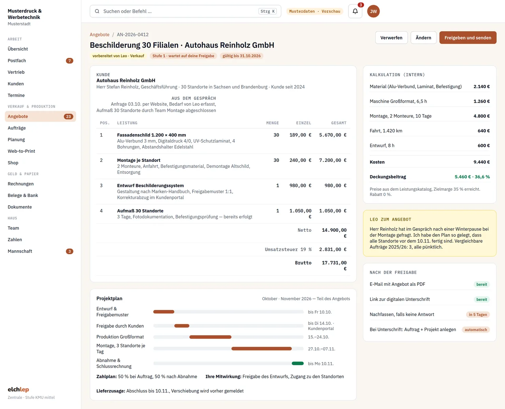Open the notifications bell icon

pos(355,11)
